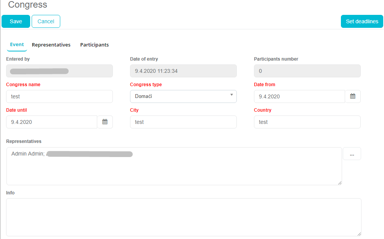Open the Representatives tab
Screen dimensions: 384x239
[51, 45]
